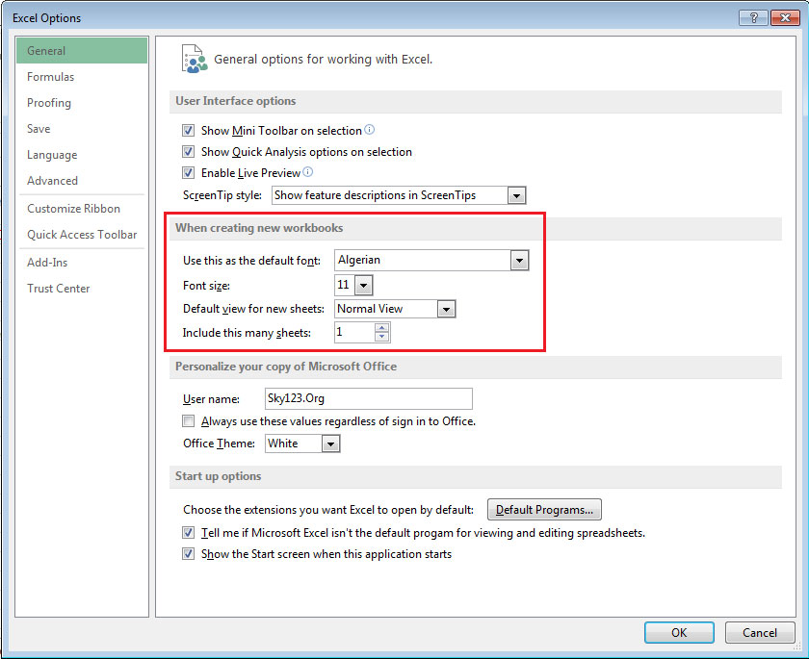The width and height of the screenshot is (809, 659).
Task: Open the ScreenTip style dropdown
Action: point(517,194)
